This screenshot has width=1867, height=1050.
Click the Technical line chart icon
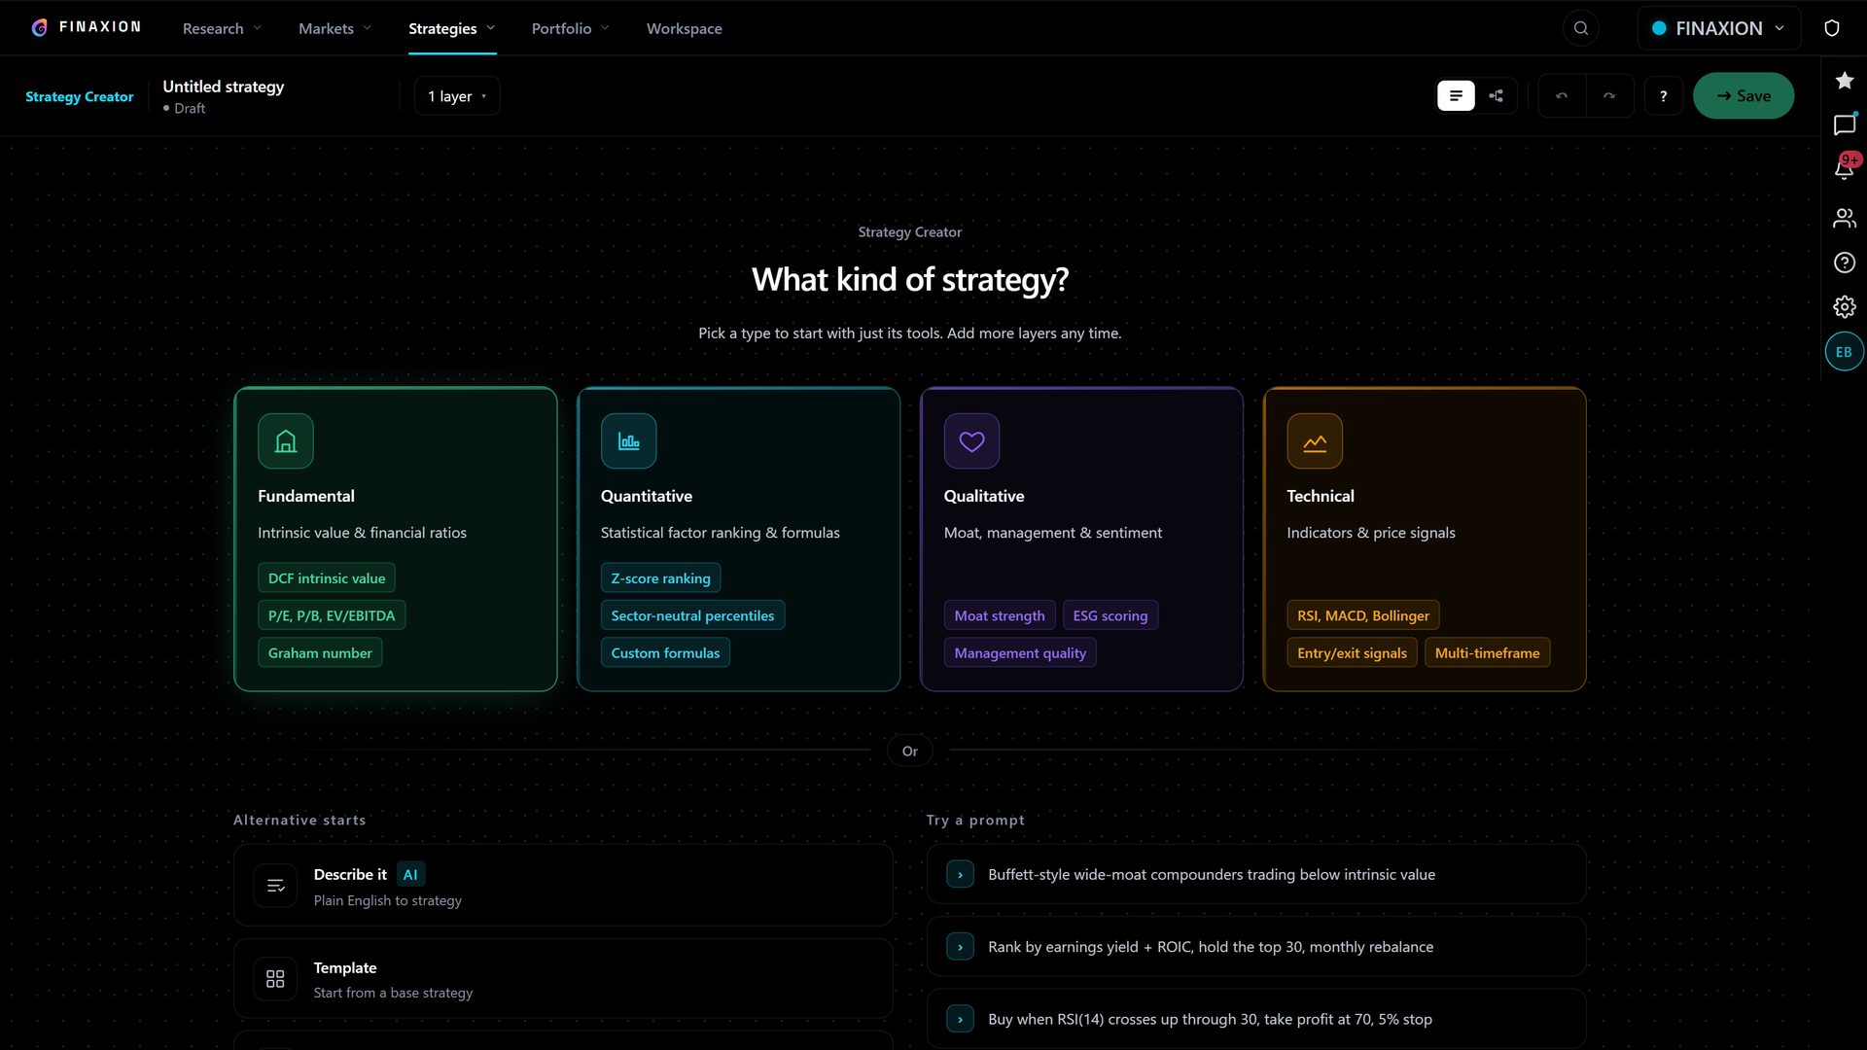(1315, 441)
